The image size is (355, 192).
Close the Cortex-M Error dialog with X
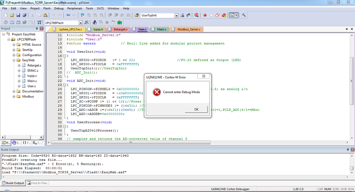click(x=204, y=76)
